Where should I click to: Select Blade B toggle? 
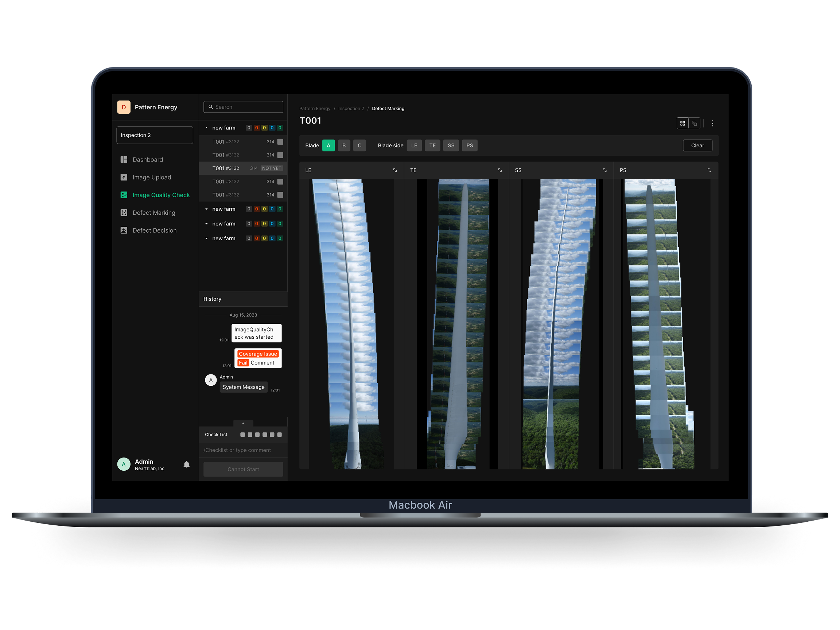[344, 145]
